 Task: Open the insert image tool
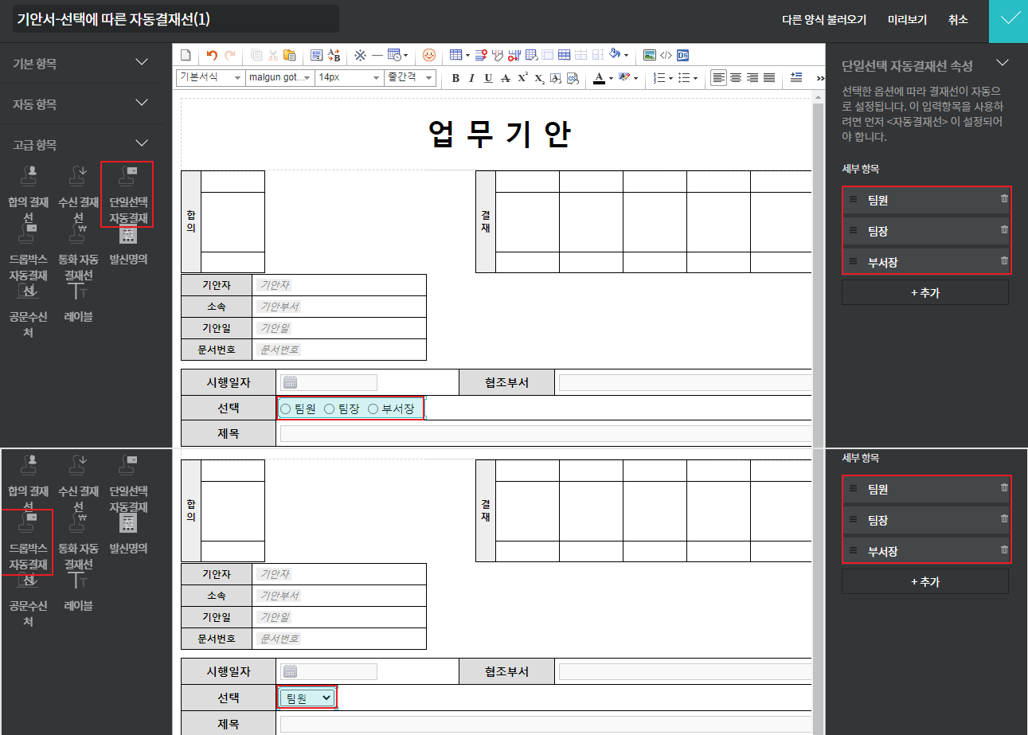tap(650, 55)
